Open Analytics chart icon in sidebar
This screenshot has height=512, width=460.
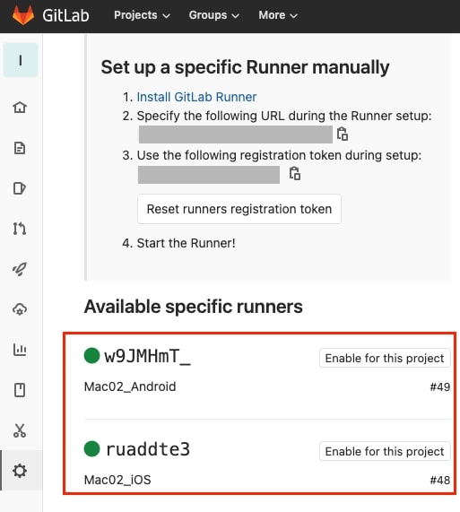coord(20,350)
